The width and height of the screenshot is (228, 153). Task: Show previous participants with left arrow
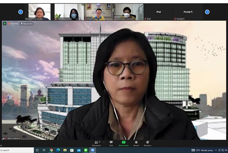21,12
